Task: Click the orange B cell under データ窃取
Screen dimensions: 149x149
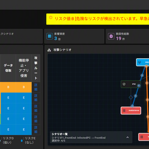Action: pyautogui.click(x=8, y=87)
